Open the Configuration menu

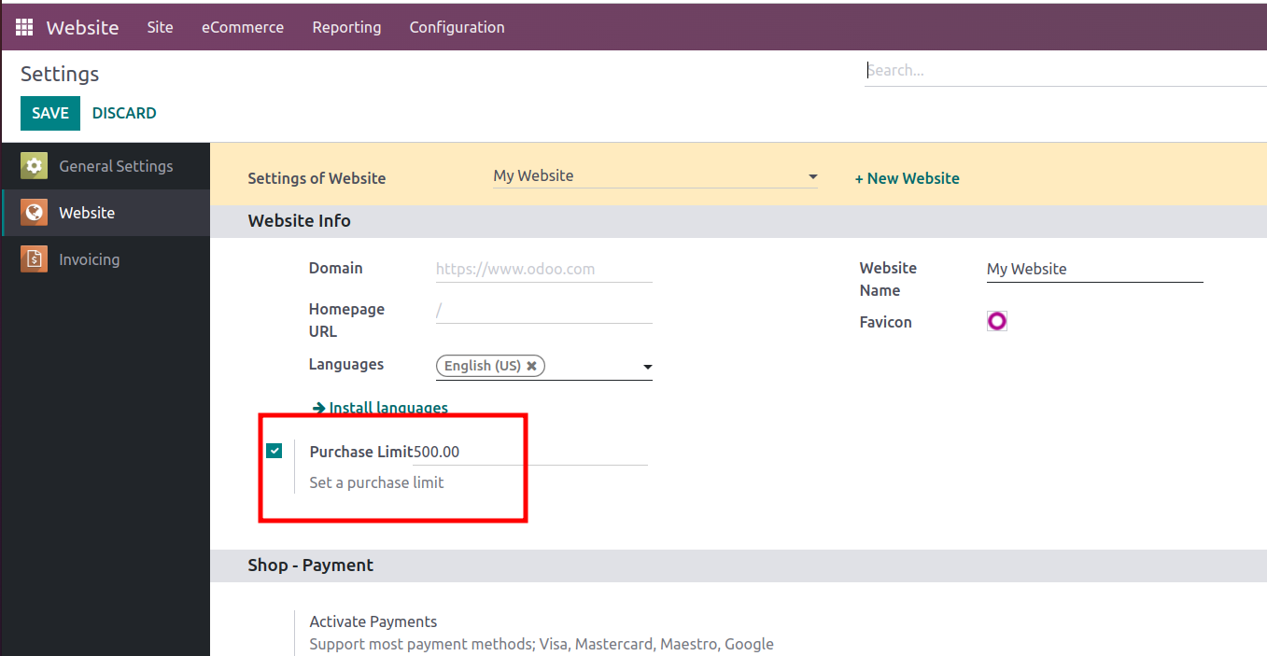tap(457, 27)
